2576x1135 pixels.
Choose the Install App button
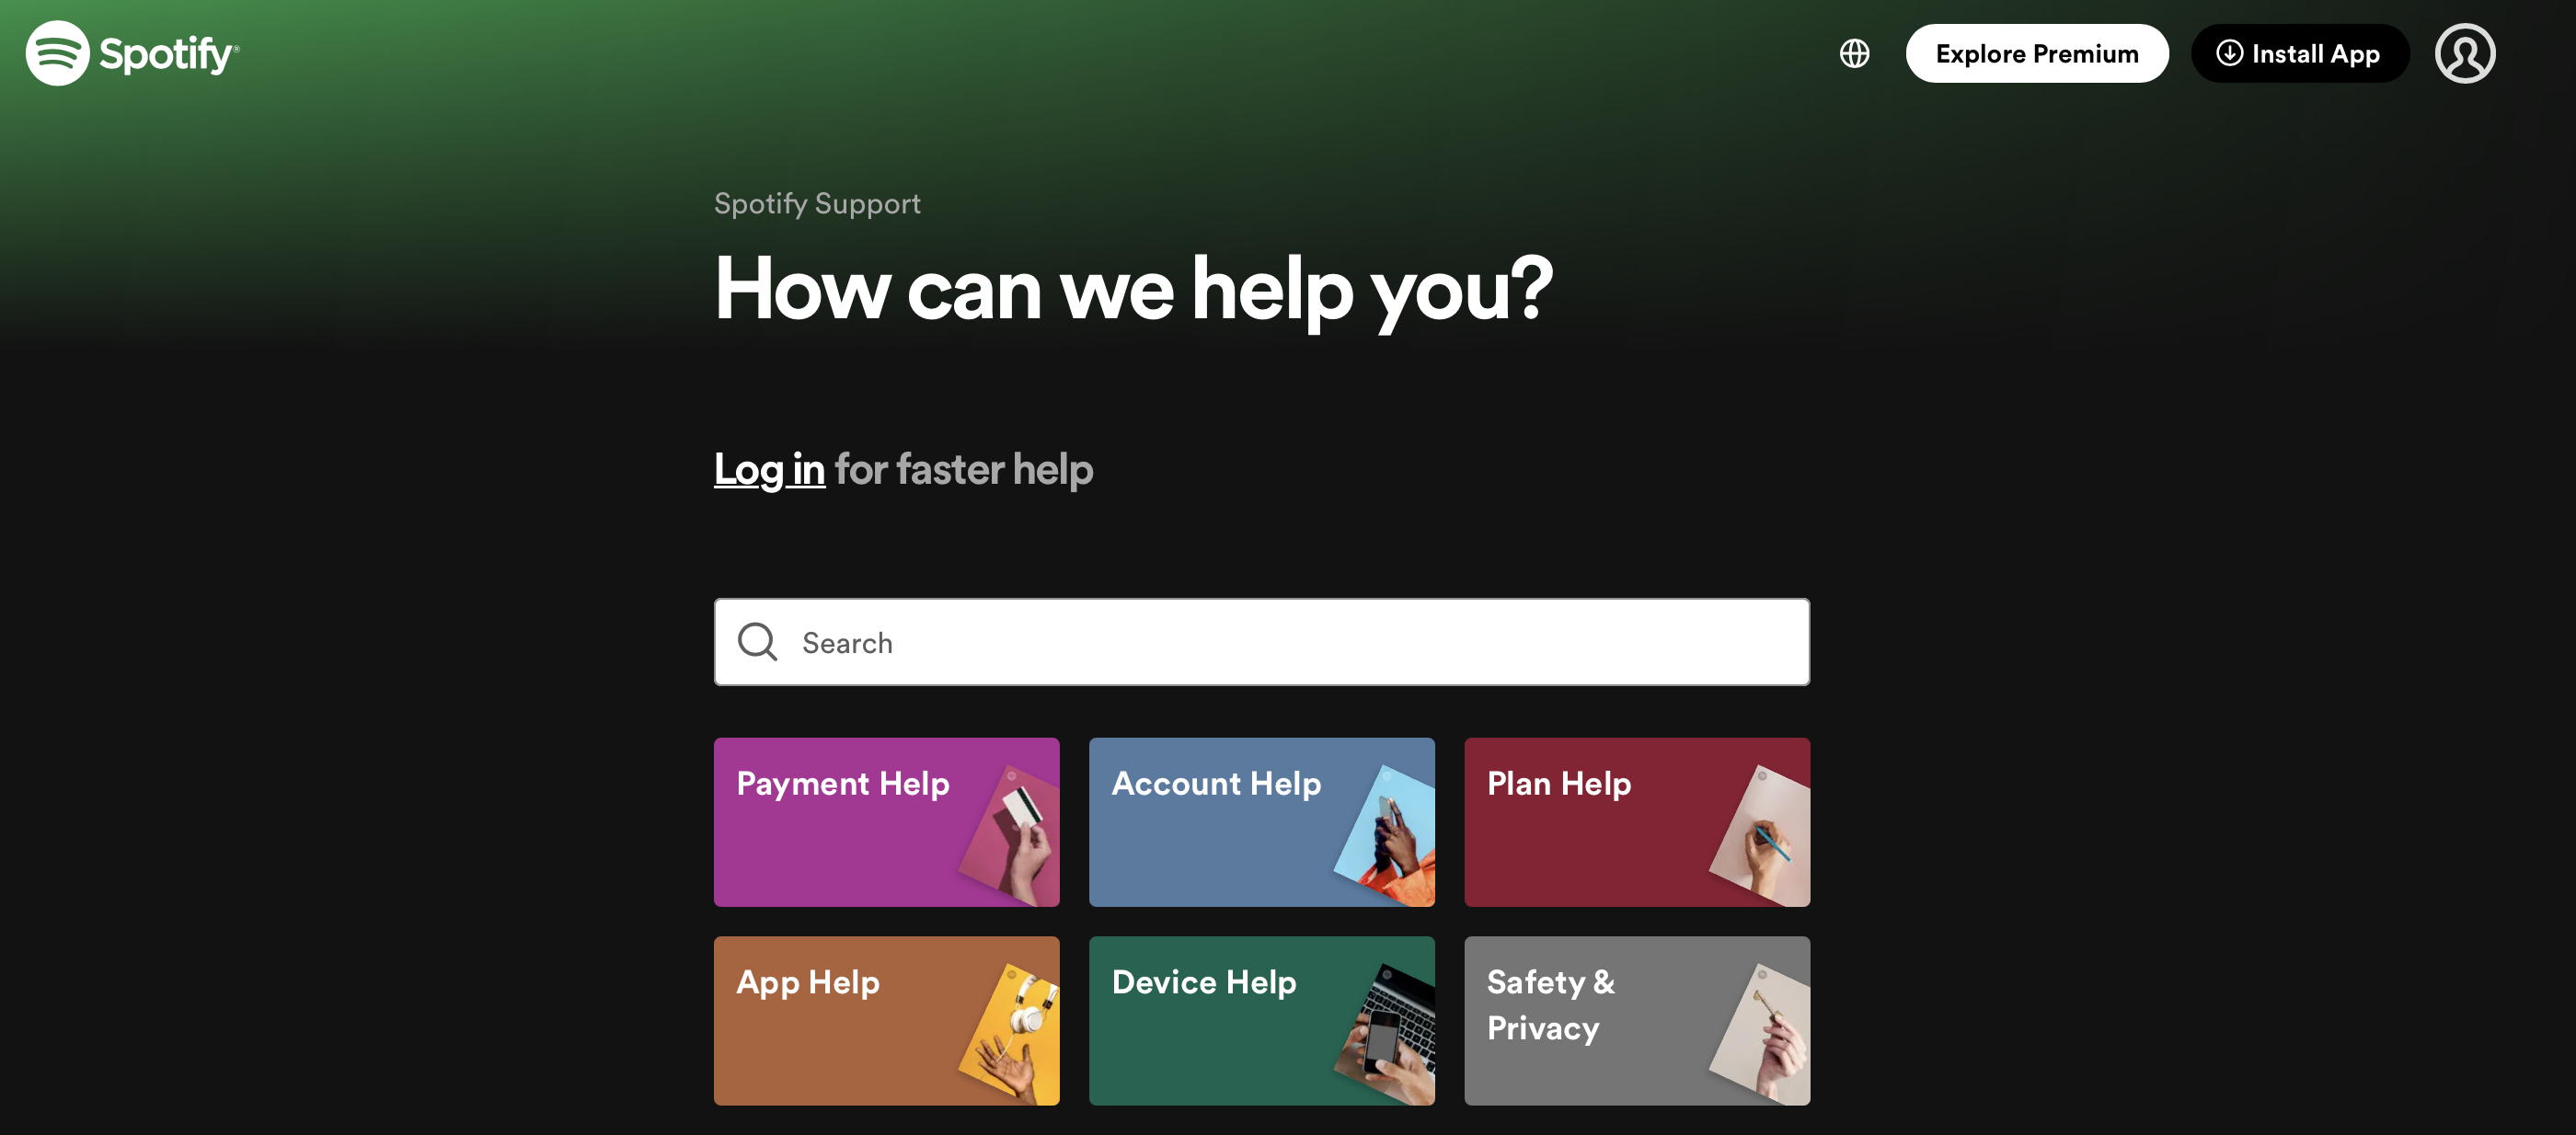[x=2299, y=53]
